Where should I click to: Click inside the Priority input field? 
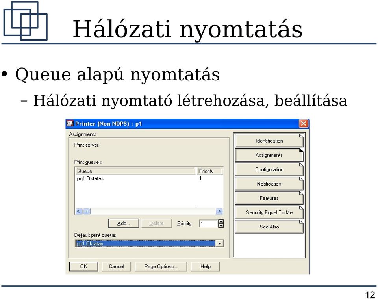(x=208, y=223)
